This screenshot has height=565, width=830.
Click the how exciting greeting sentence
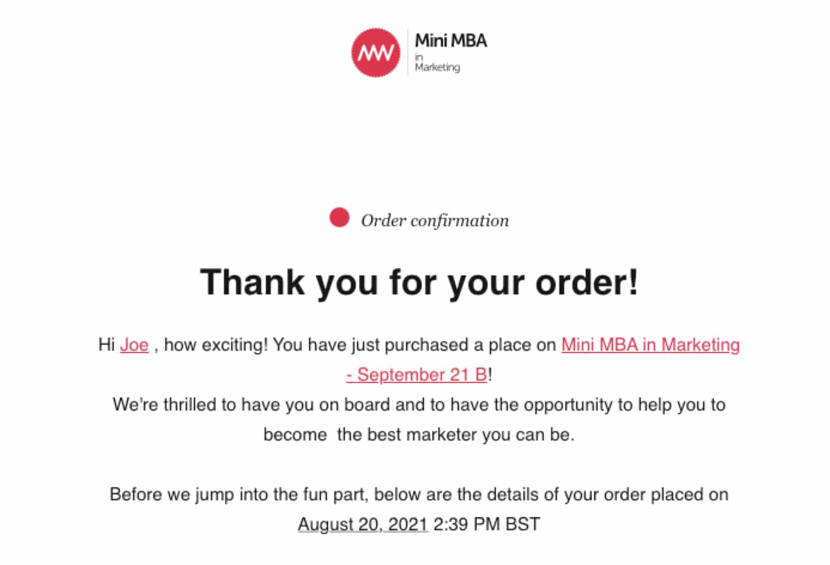[216, 345]
